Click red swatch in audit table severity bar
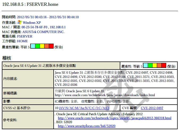The width and height of the screenshot is (179, 130). pos(164,66)
